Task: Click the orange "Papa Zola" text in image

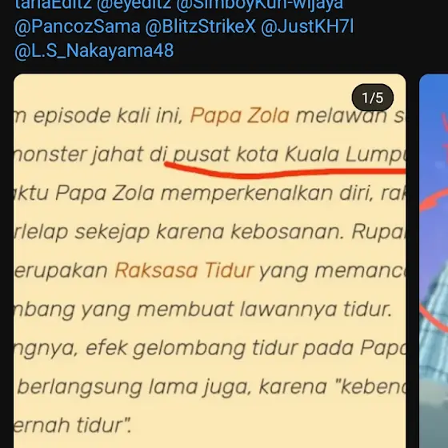Action: (x=240, y=116)
